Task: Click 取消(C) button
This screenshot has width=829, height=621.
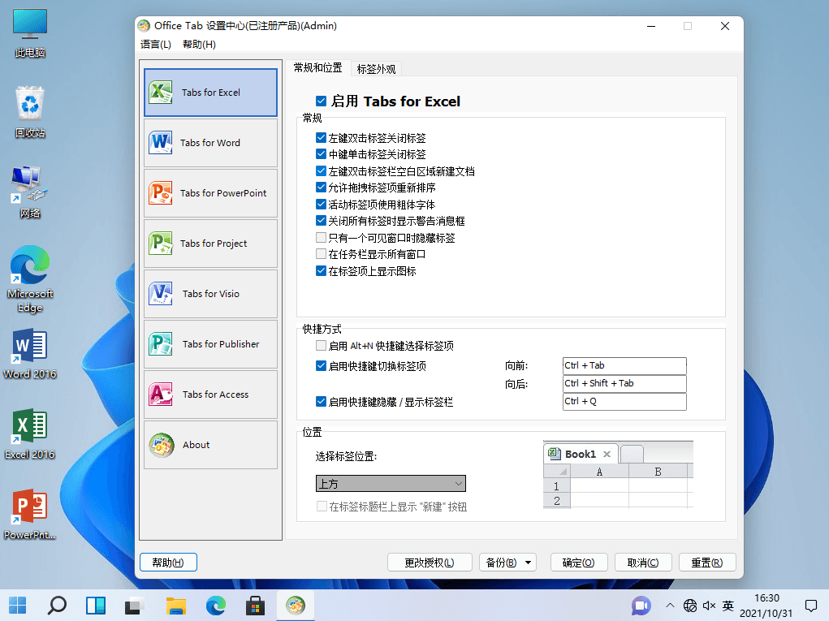Action: (x=643, y=563)
